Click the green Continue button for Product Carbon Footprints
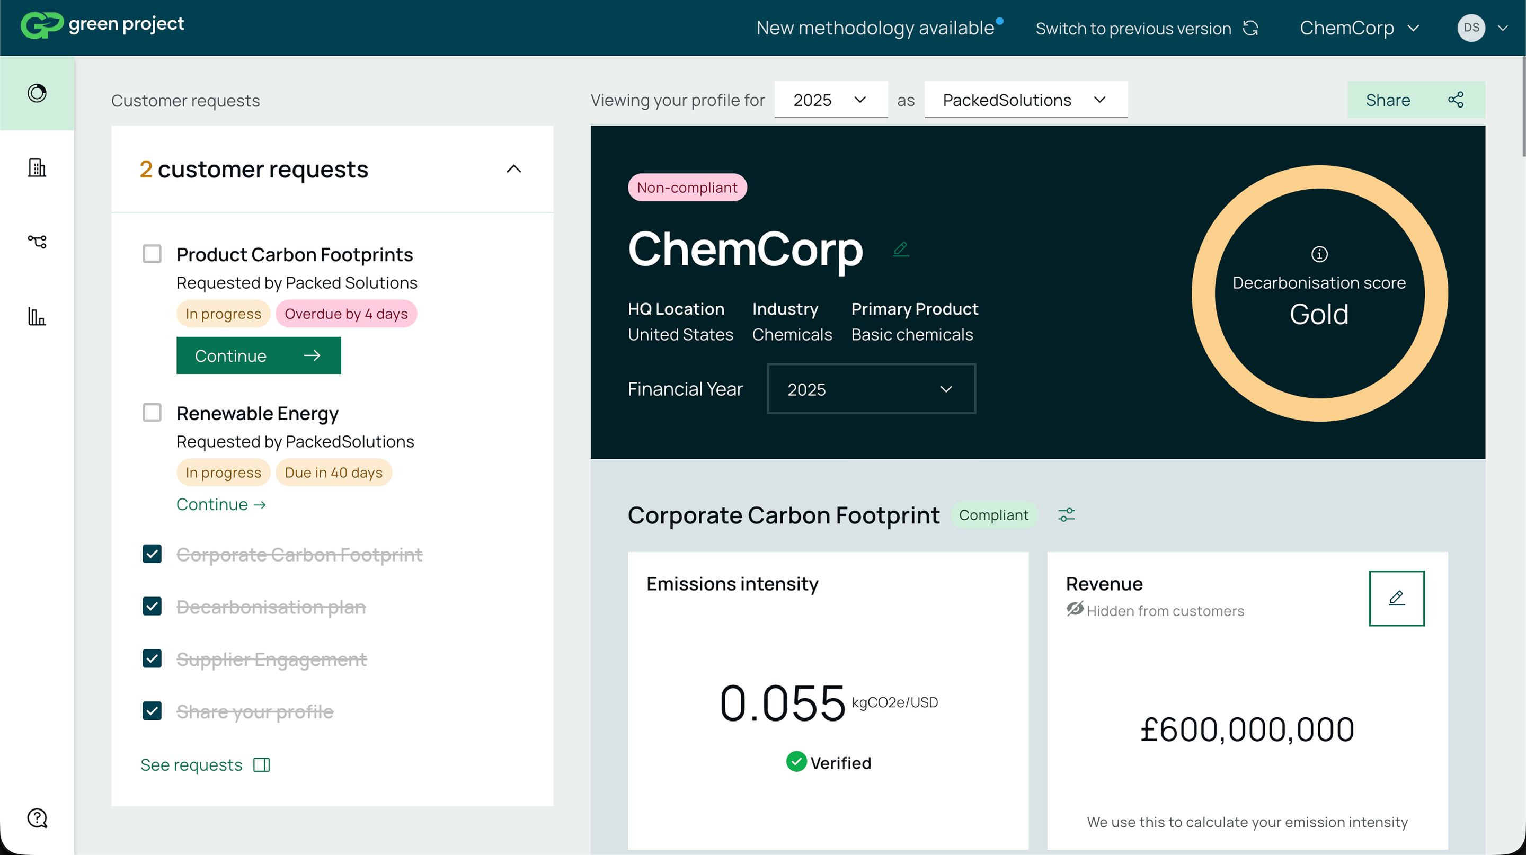This screenshot has height=855, width=1526. coord(258,355)
